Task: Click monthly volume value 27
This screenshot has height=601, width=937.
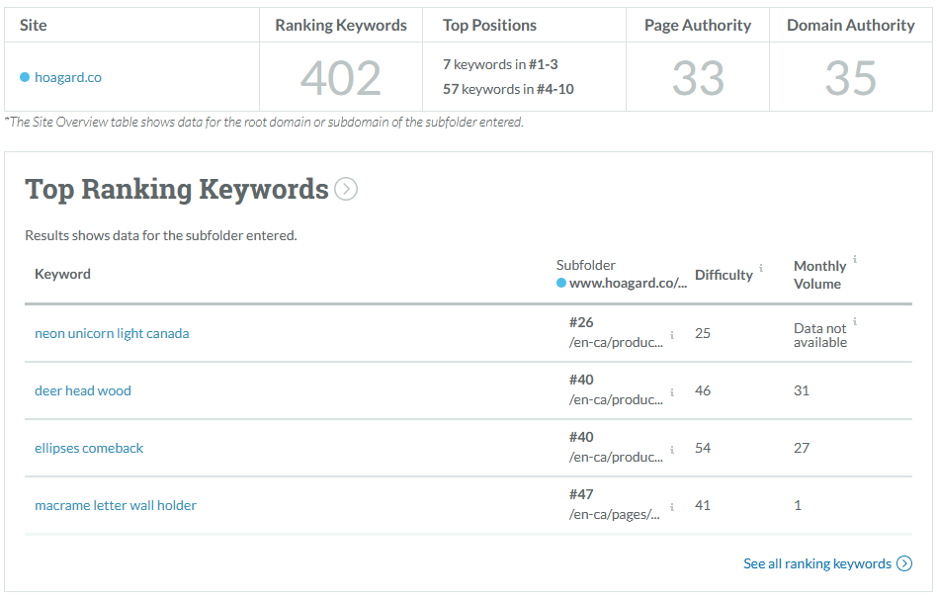Action: pos(802,448)
